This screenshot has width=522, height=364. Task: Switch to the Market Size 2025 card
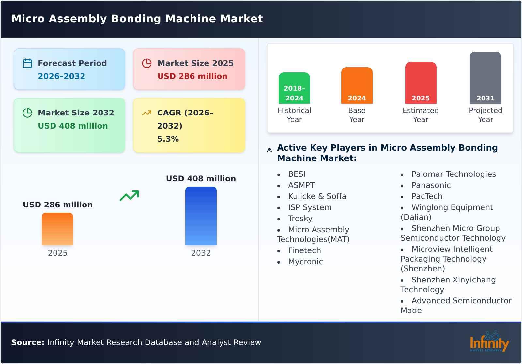[x=189, y=69]
